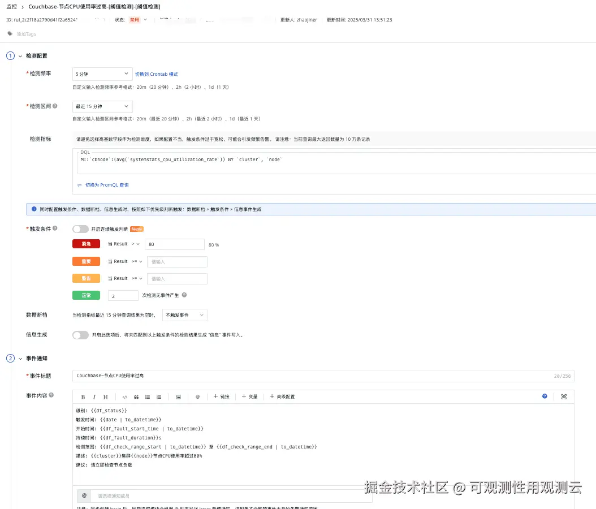
Task: Click the 事件标题 input field
Action: click(x=323, y=376)
